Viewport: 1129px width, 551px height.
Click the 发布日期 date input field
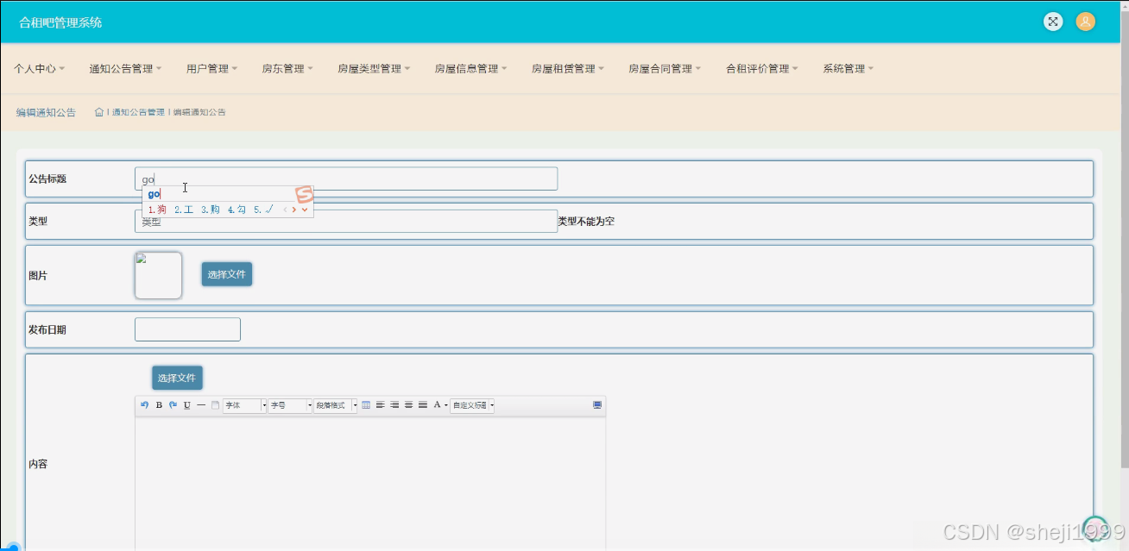tap(187, 329)
